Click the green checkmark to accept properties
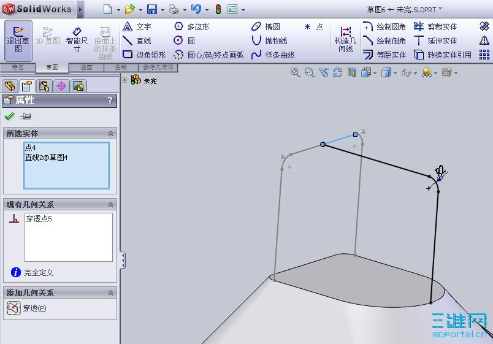The width and height of the screenshot is (493, 344). 9,117
